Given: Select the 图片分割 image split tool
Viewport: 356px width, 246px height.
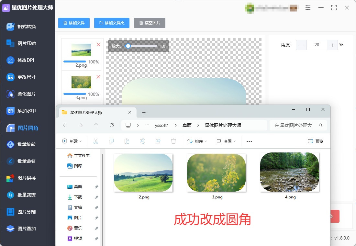Looking at the screenshot, I should point(21,212).
